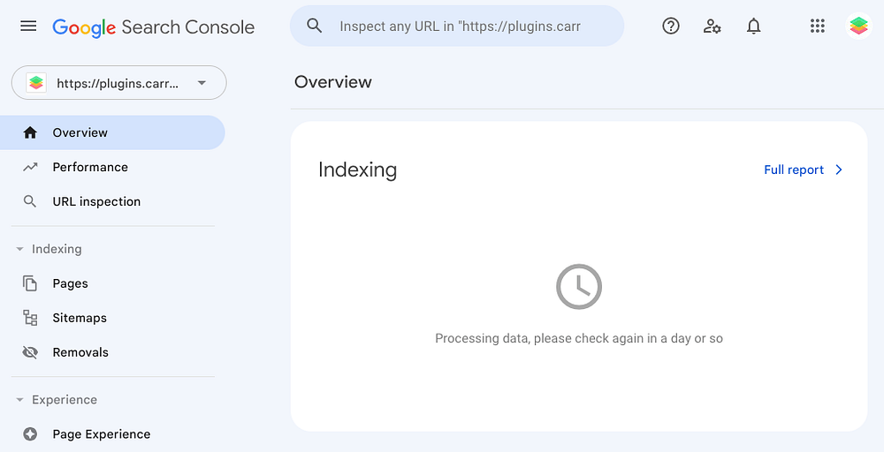884x452 pixels.
Task: Collapse the Indexing sidebar section
Action: tap(19, 249)
